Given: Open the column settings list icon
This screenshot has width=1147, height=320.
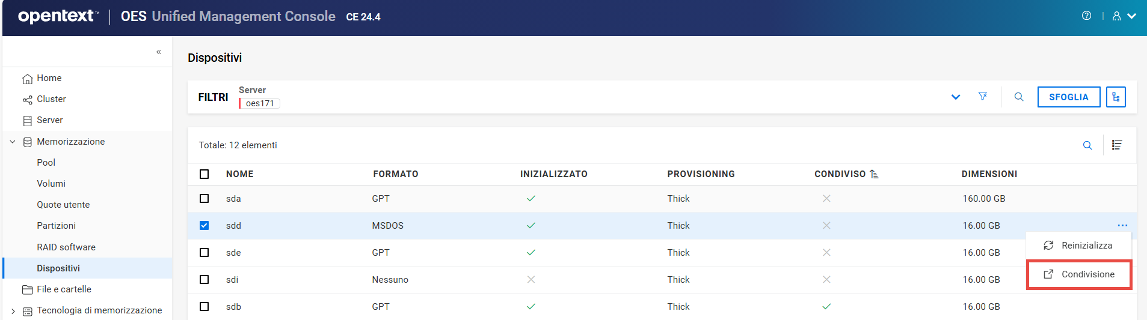Looking at the screenshot, I should pos(1117,145).
